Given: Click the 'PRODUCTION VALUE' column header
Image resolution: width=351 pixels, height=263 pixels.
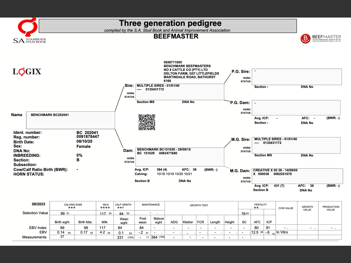Looking at the screenshot, I should click(x=331, y=208).
